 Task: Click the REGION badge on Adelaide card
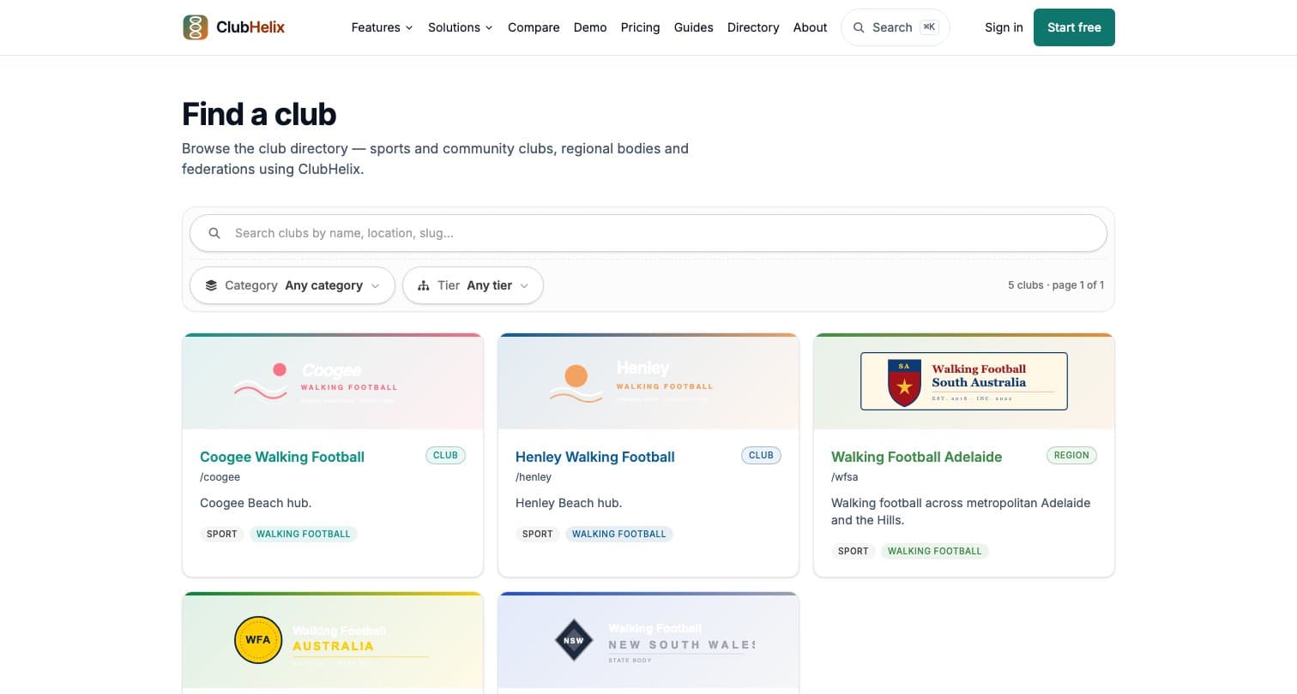(1071, 455)
